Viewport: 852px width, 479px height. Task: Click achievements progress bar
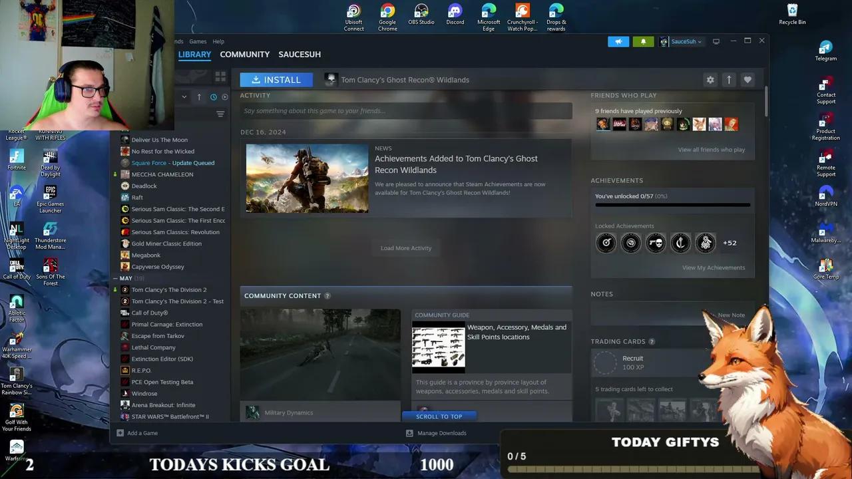coord(672,205)
